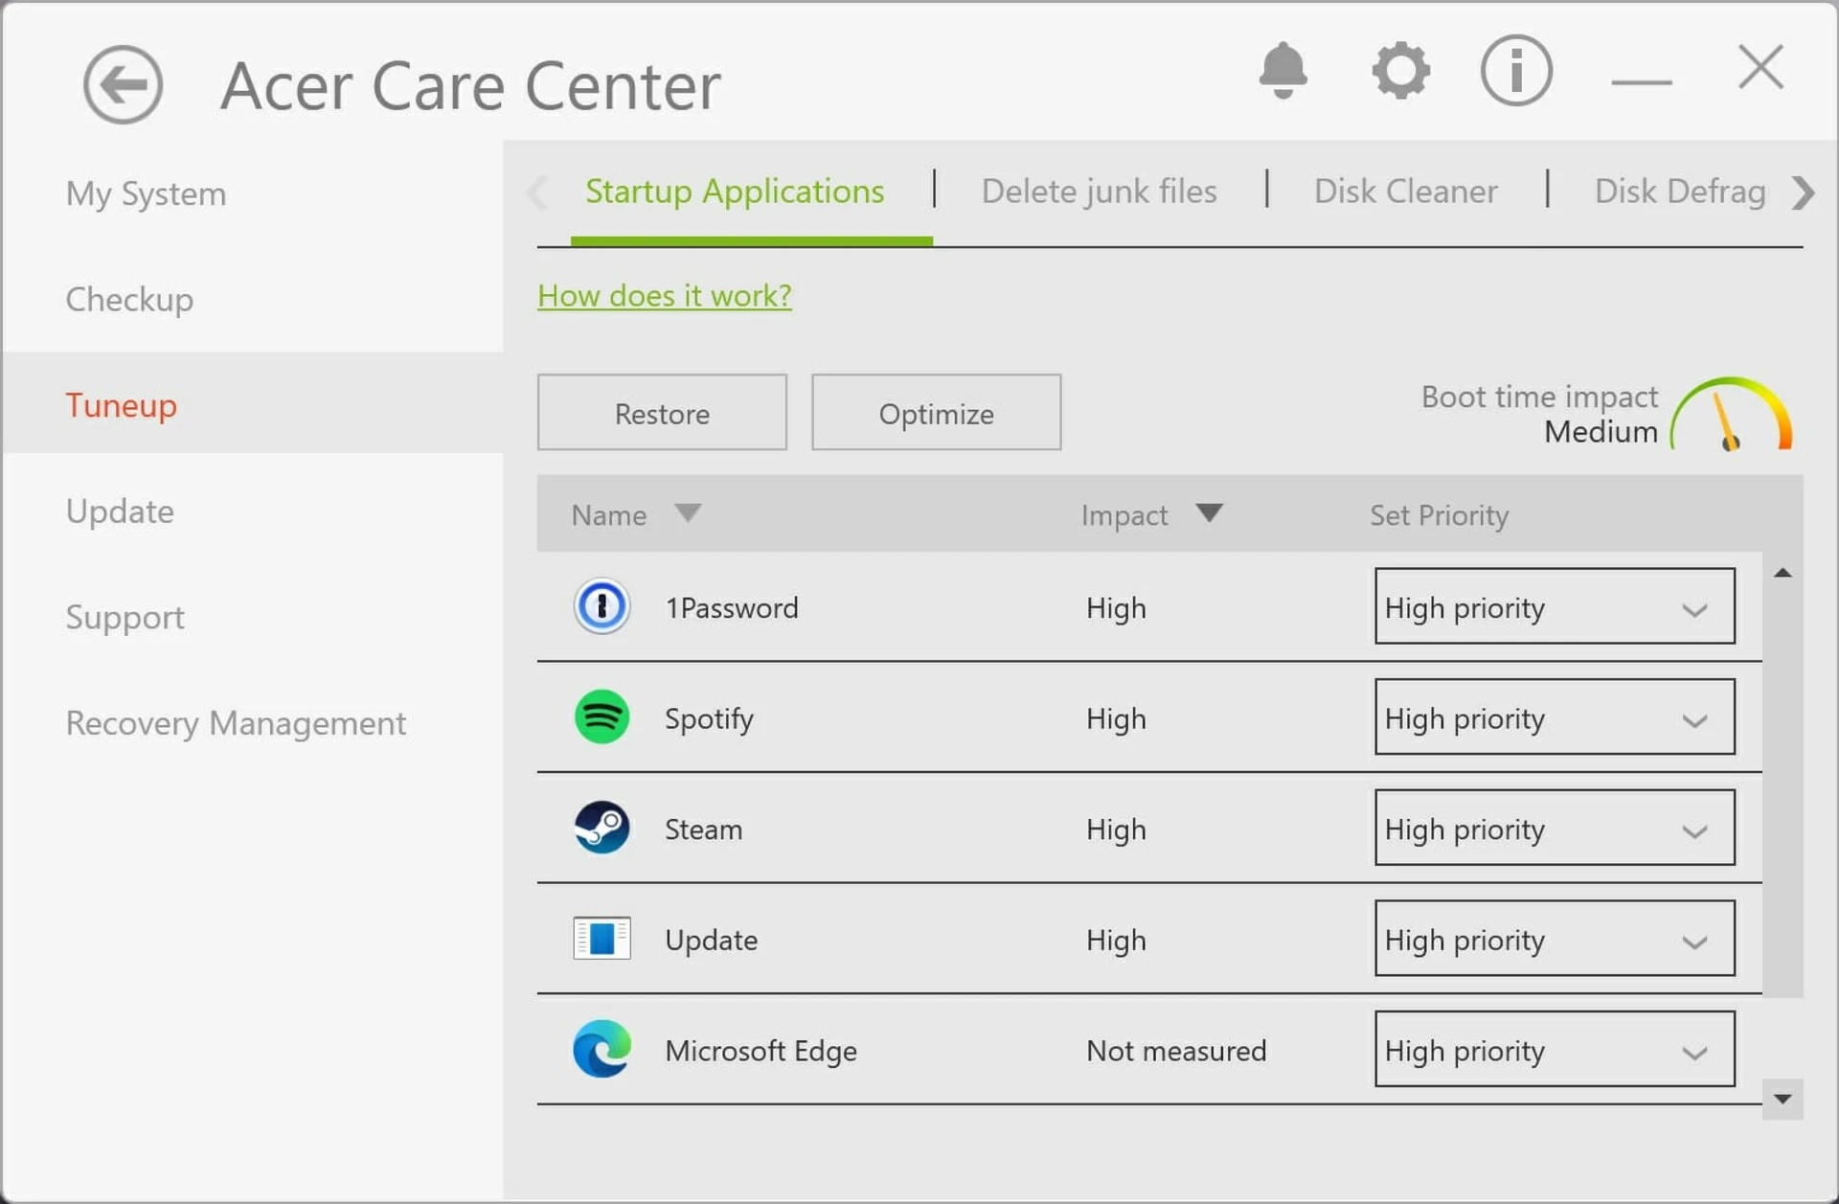1839x1204 pixels.
Task: Click scrollbar down arrow in list
Action: pos(1782,1099)
